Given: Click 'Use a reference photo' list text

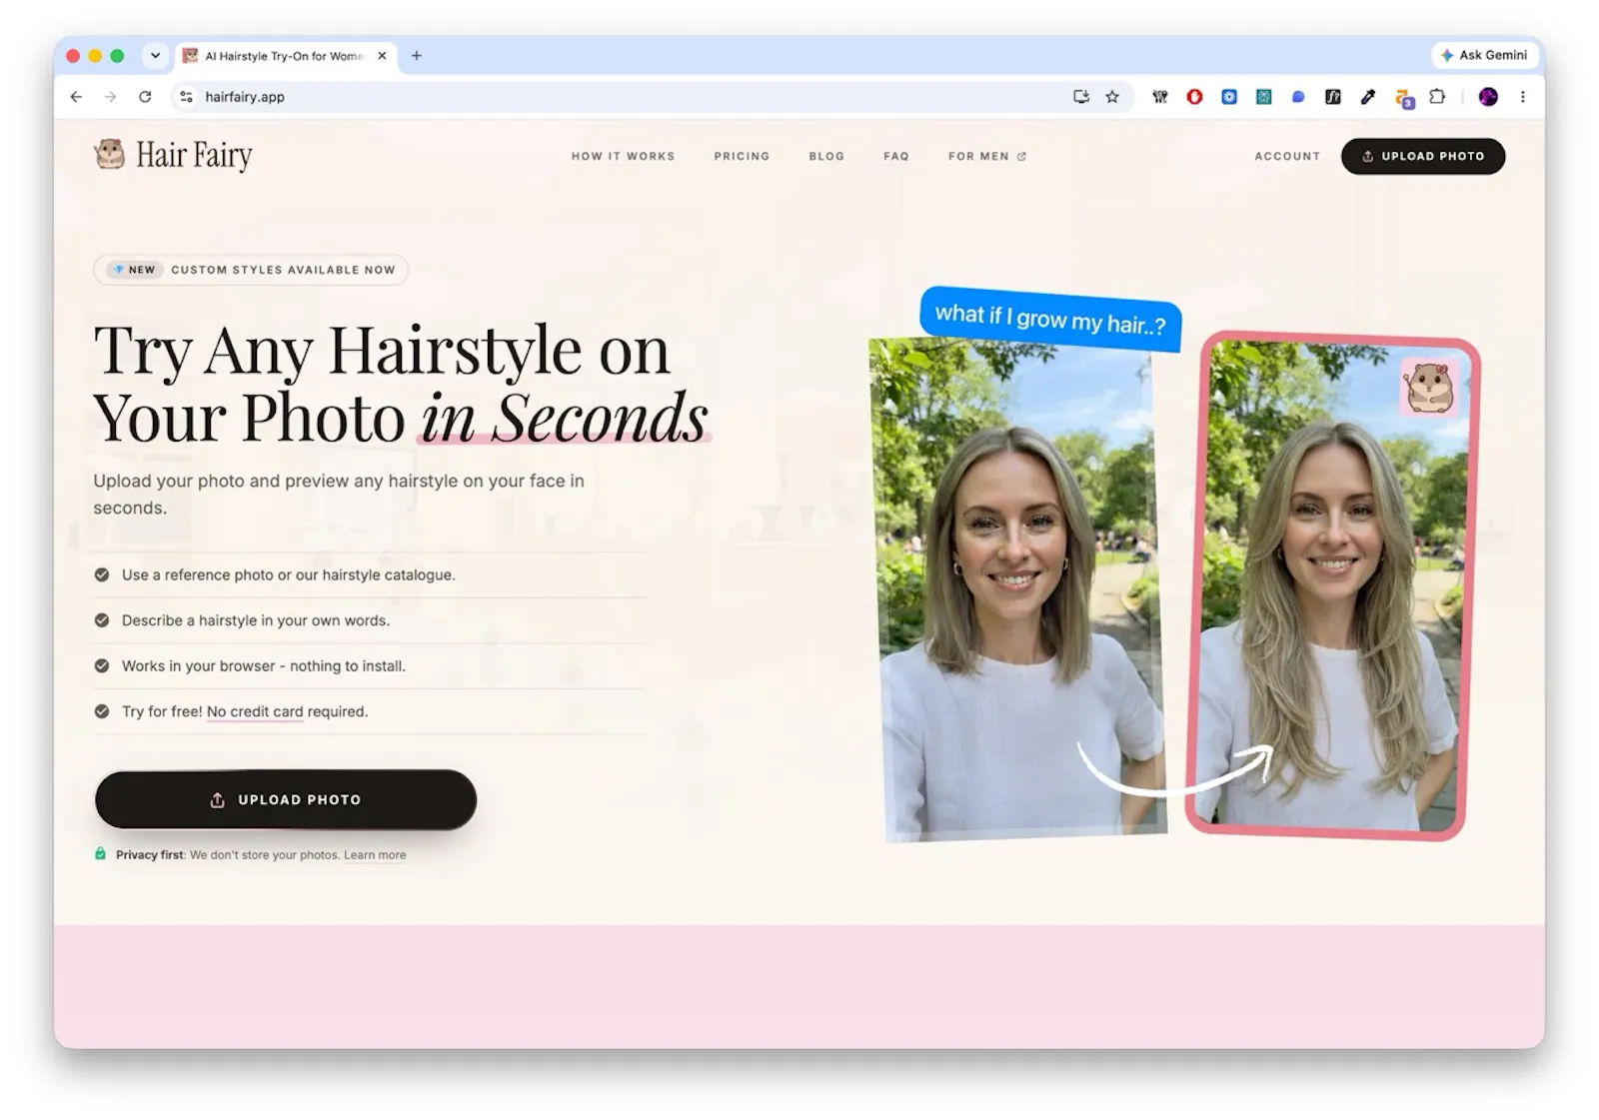Looking at the screenshot, I should [289, 574].
